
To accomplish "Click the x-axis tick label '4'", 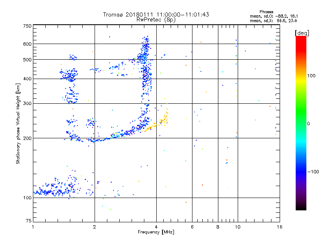I will pos(156,227).
